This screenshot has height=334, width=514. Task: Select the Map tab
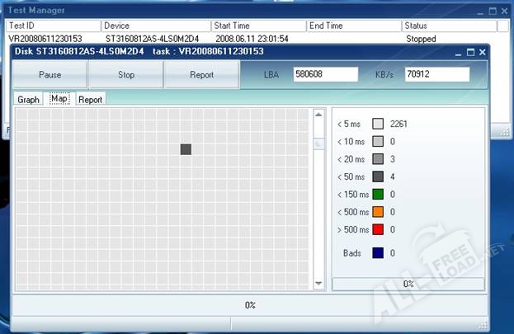[x=59, y=99]
